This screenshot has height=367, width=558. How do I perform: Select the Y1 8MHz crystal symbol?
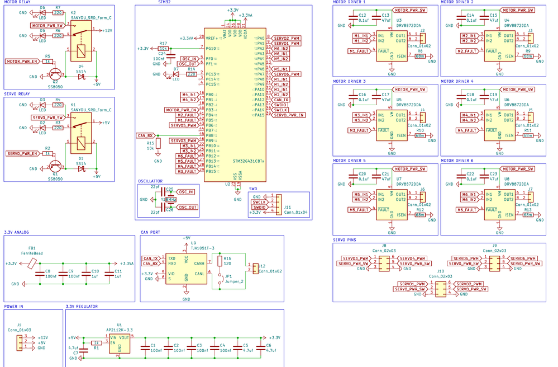click(171, 200)
